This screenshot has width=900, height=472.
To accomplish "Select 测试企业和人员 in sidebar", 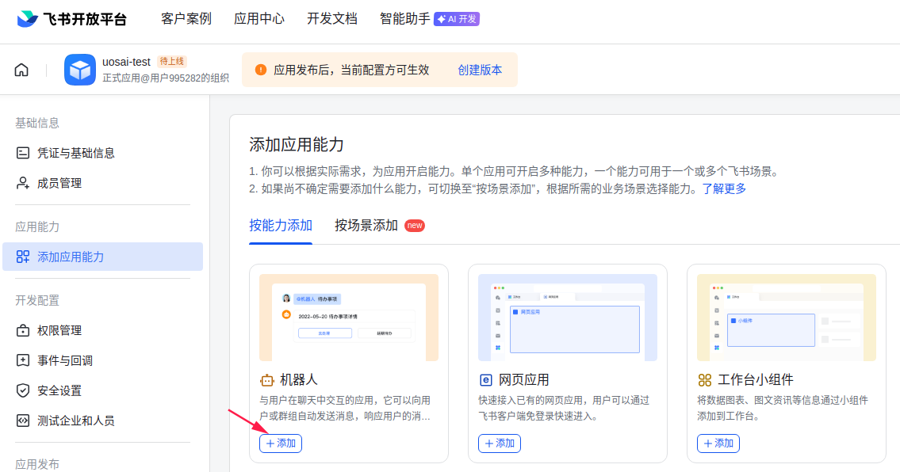I will point(103,421).
